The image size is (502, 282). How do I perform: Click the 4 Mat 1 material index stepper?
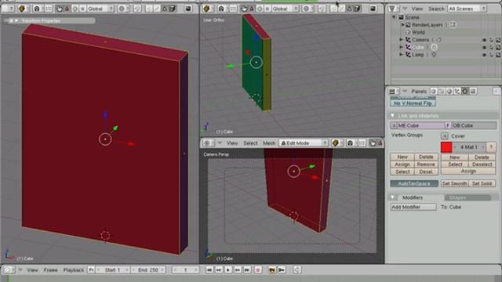(x=469, y=147)
